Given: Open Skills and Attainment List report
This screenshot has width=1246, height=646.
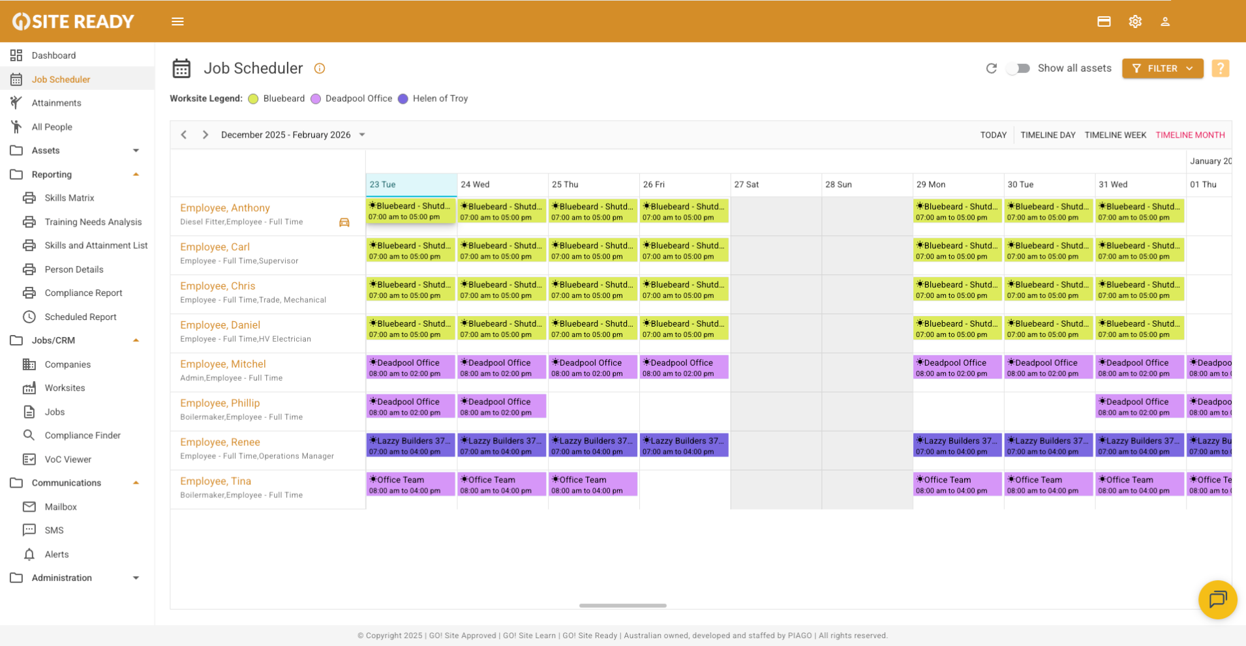Looking at the screenshot, I should point(97,246).
